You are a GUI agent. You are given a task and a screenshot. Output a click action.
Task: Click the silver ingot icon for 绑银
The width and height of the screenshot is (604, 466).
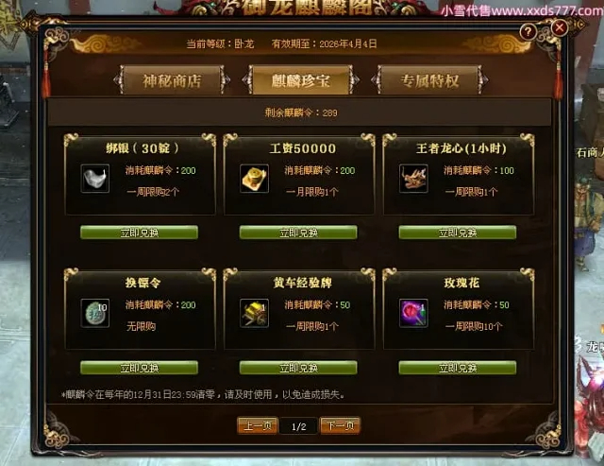[x=95, y=179]
